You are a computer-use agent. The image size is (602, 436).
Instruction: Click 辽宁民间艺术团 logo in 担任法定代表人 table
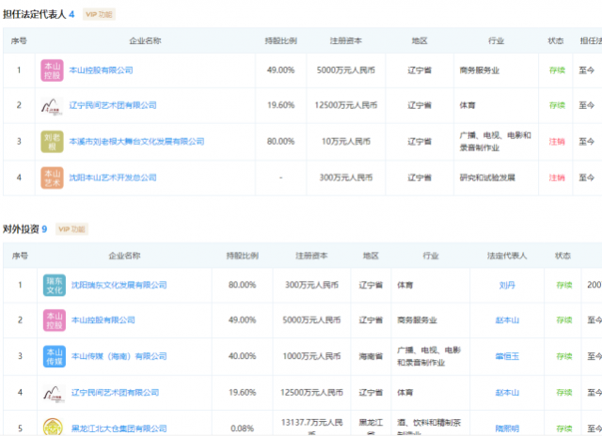pos(52,105)
